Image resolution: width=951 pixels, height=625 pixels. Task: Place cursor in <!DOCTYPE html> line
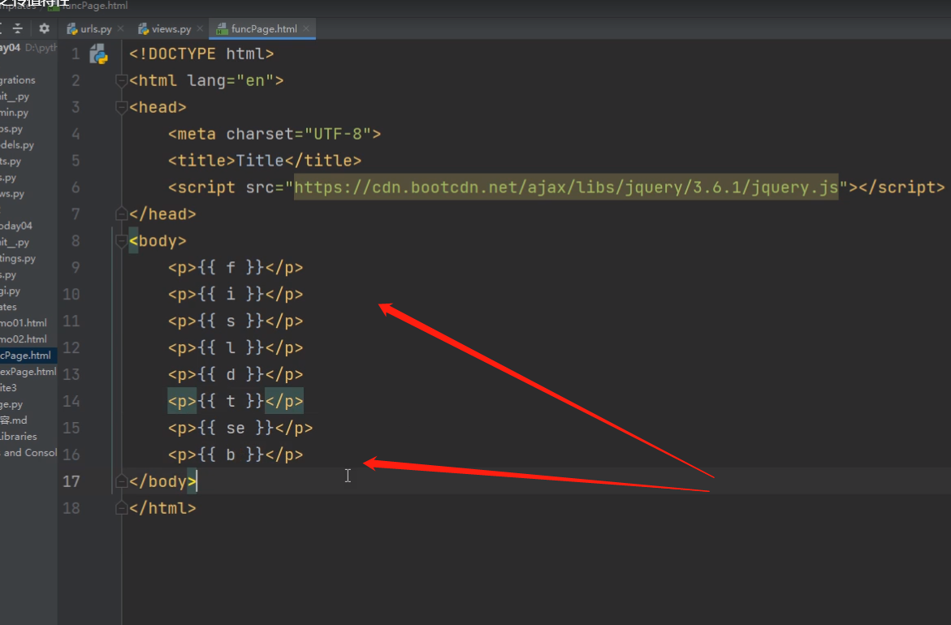tap(201, 54)
